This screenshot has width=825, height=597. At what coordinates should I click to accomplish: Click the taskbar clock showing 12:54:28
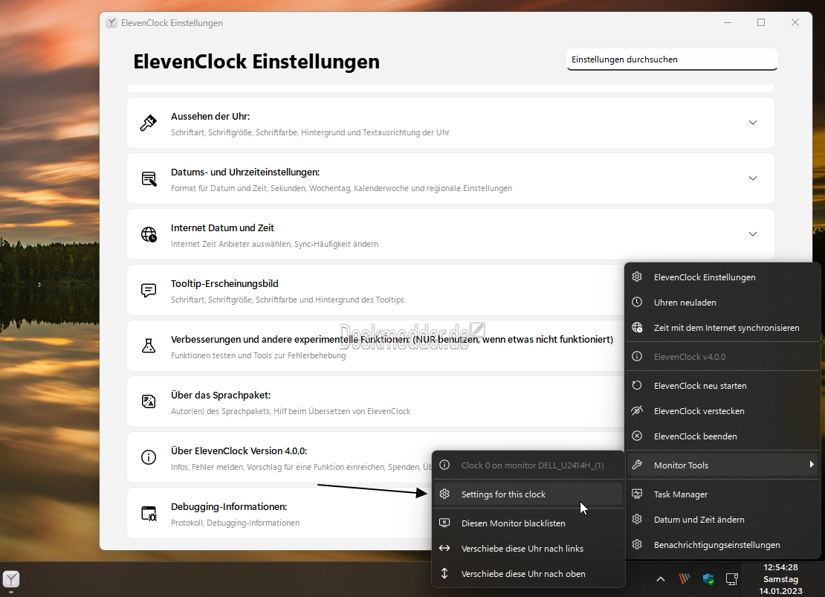click(x=781, y=579)
